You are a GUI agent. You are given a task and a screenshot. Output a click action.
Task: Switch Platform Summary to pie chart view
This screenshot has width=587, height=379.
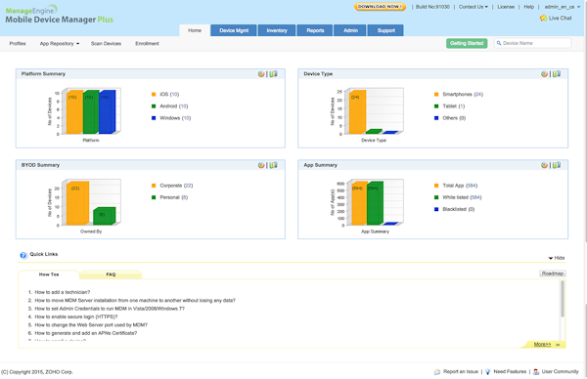coord(261,74)
